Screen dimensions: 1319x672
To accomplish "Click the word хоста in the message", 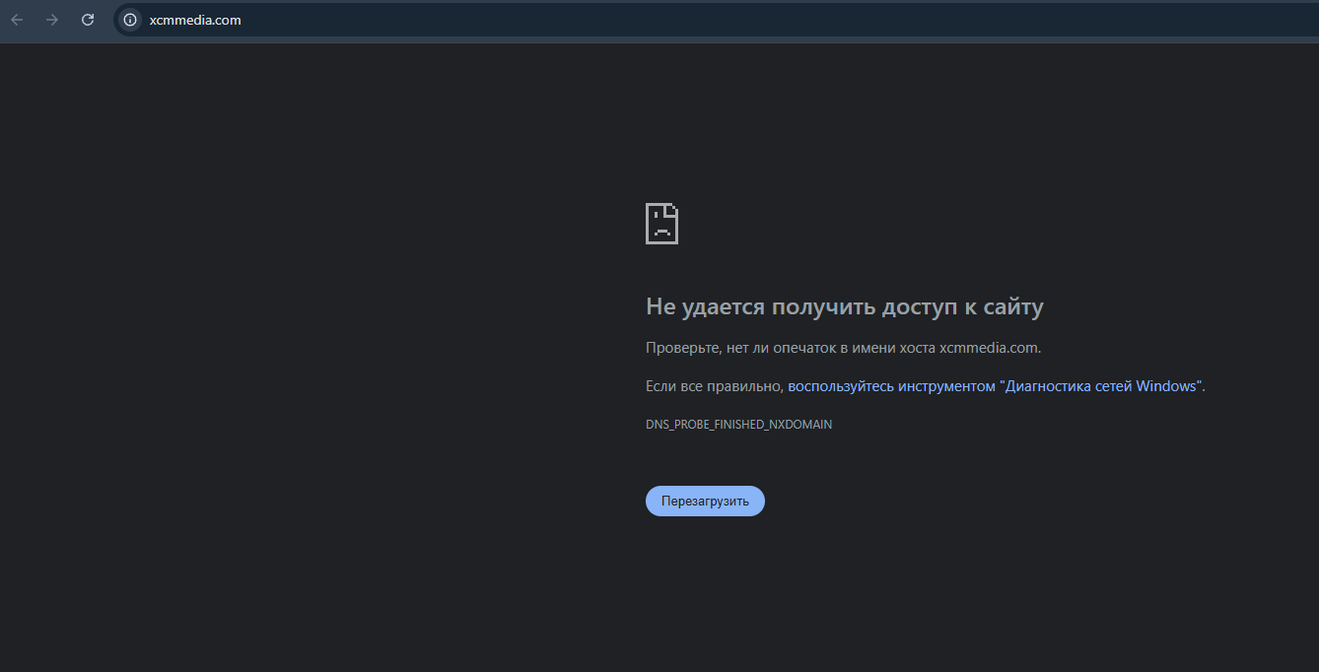I will 917,348.
